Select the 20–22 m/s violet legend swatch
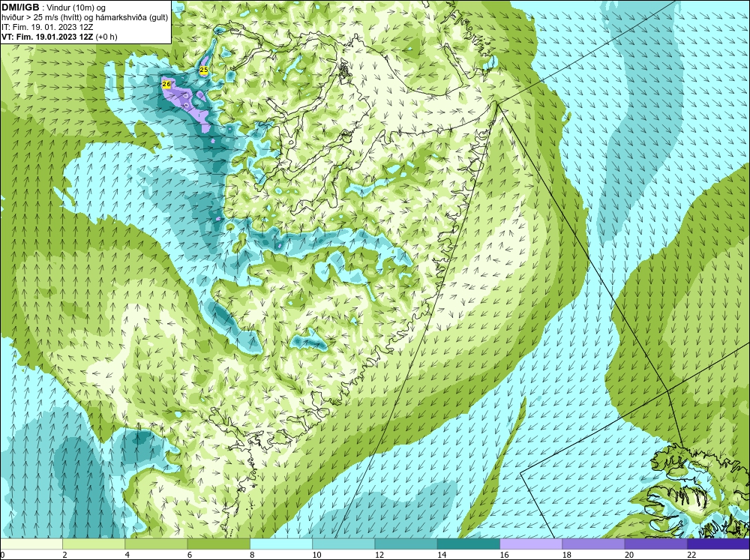The image size is (750, 560). pos(655,544)
